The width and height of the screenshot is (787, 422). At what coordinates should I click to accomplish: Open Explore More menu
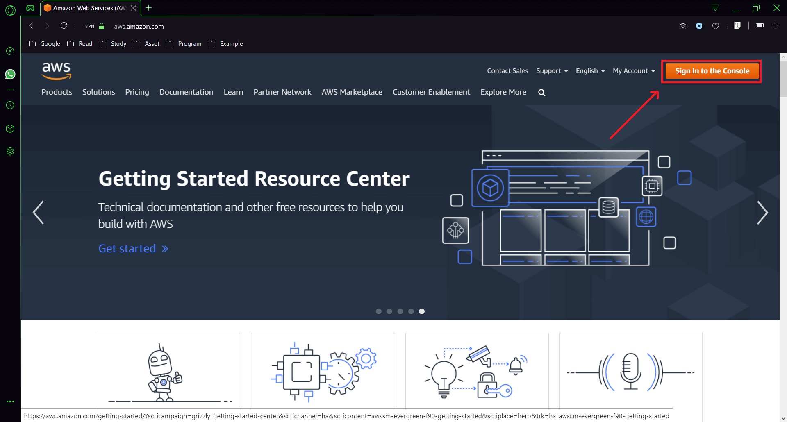click(x=503, y=92)
